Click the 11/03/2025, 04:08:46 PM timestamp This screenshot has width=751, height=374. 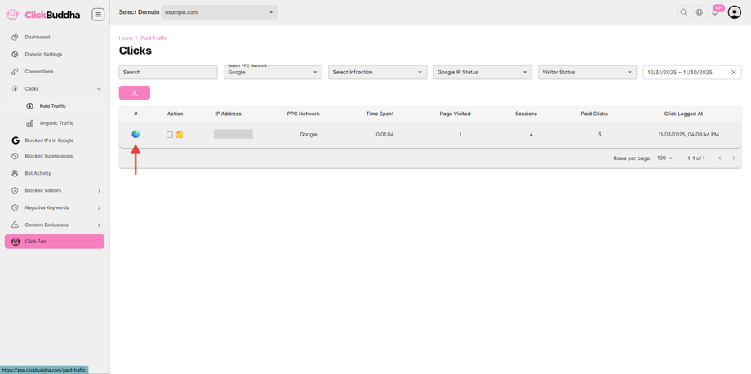click(688, 135)
